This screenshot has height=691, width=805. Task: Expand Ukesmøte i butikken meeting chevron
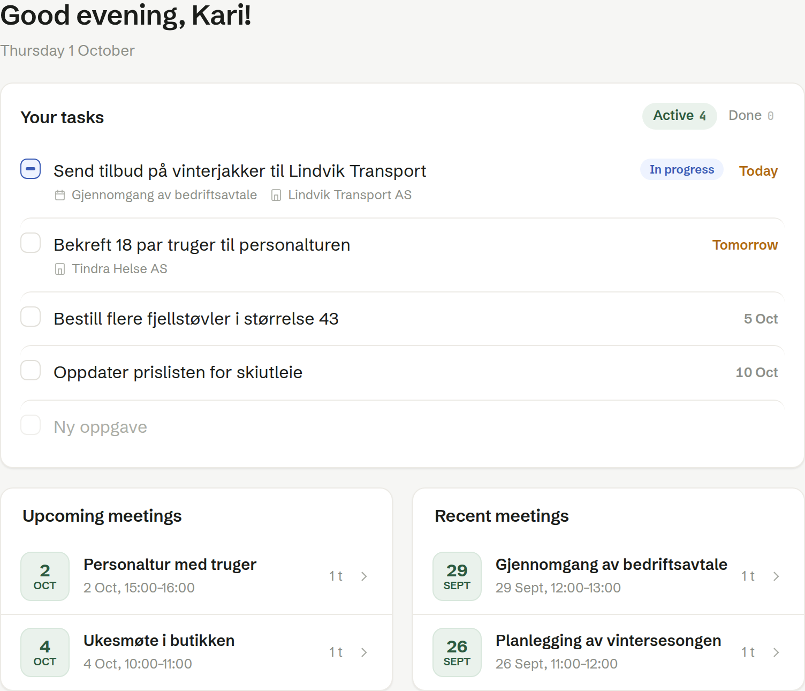(364, 652)
